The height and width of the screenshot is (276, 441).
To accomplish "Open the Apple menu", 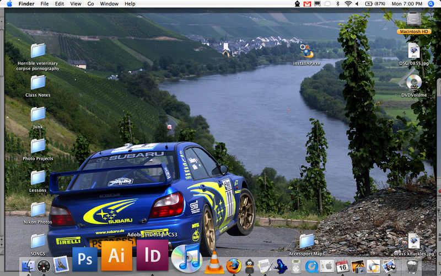I will 9,4.
